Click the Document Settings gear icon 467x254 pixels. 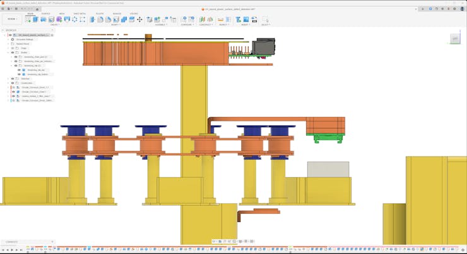click(x=13, y=39)
